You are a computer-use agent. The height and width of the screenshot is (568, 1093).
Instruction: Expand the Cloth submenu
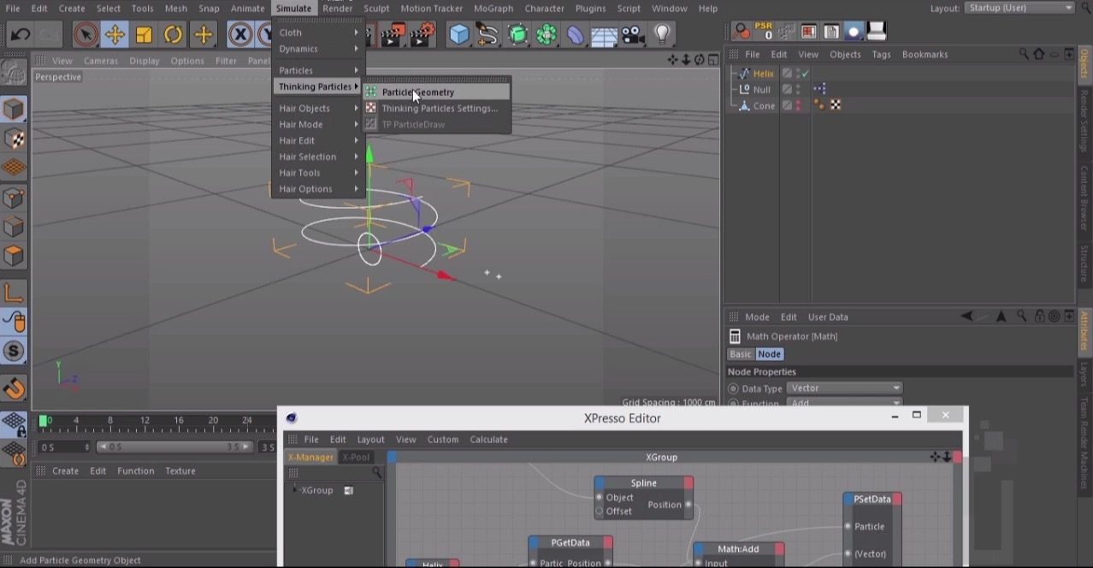[318, 33]
